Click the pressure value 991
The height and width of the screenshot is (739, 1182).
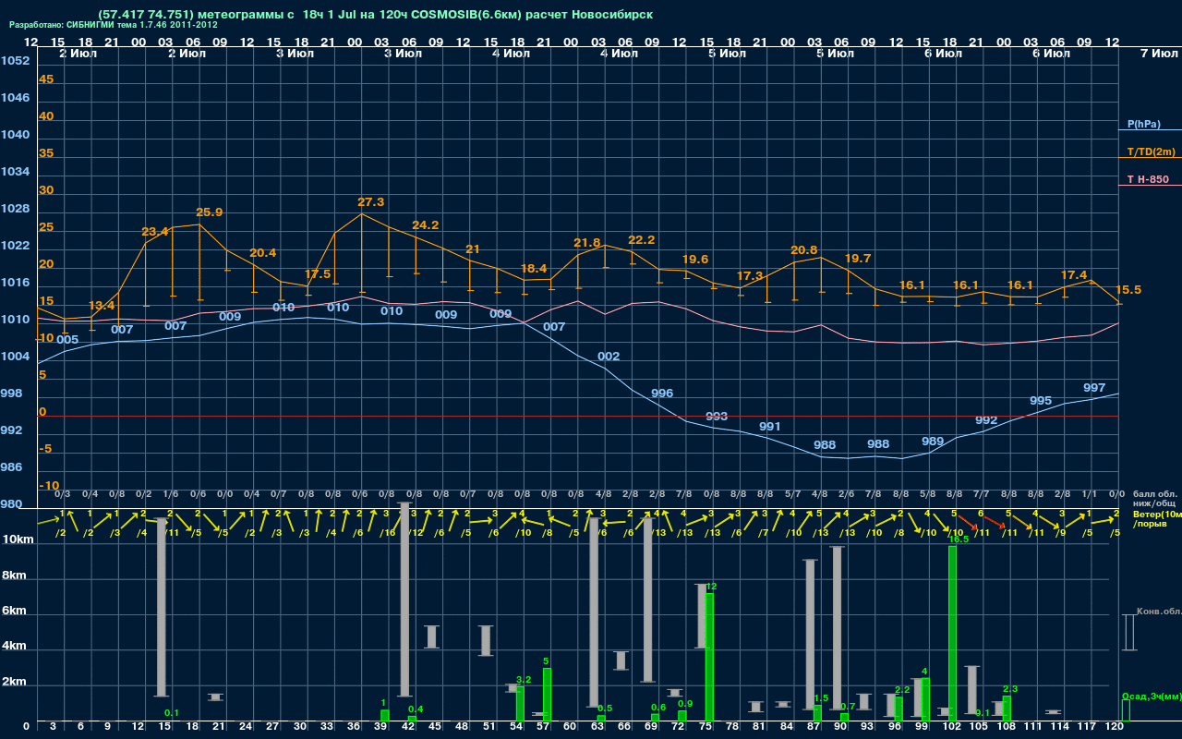click(770, 427)
